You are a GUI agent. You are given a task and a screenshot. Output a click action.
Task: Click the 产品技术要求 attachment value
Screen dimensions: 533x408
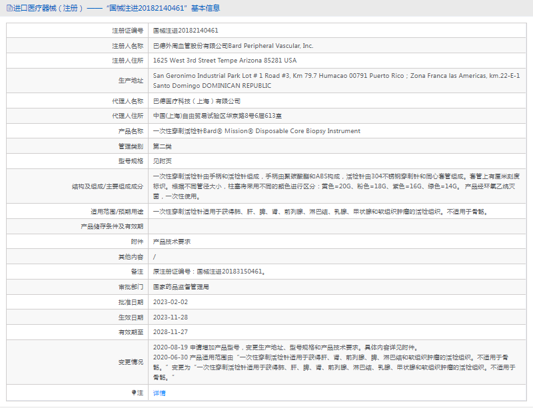coord(172,242)
